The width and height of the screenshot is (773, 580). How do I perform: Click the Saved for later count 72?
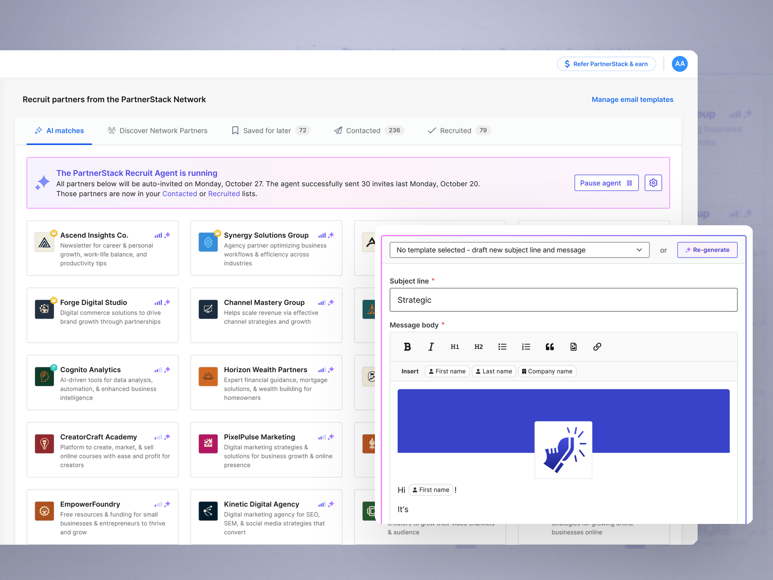point(302,130)
